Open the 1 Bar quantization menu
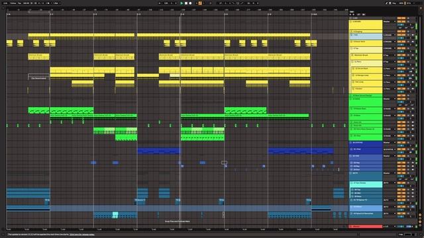Image resolution: width=424 pixels, height=238 pixels. [56, 3]
